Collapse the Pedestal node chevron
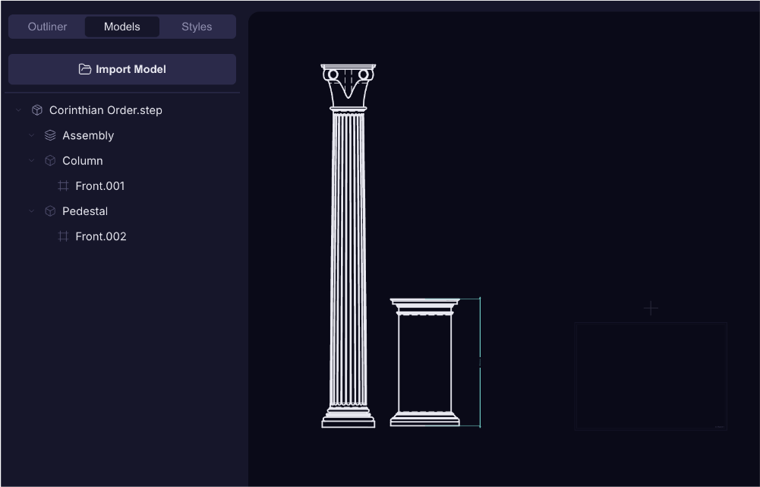This screenshot has width=760, height=487. point(32,211)
